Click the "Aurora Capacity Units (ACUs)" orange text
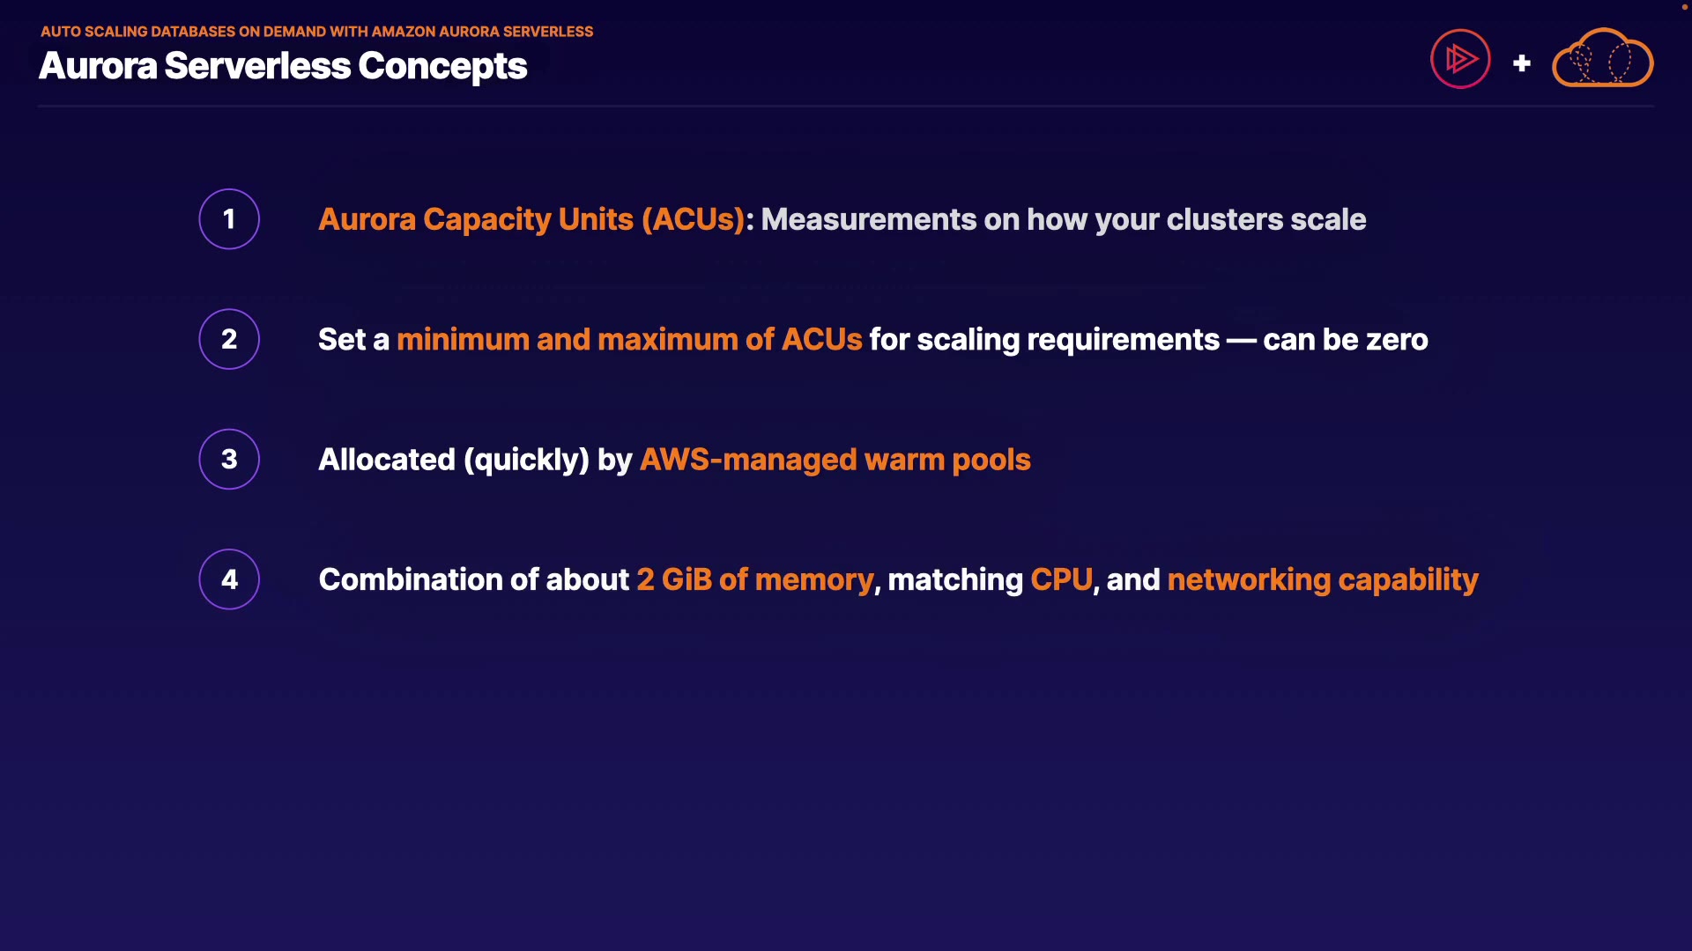The height and width of the screenshot is (951, 1692). coord(531,219)
